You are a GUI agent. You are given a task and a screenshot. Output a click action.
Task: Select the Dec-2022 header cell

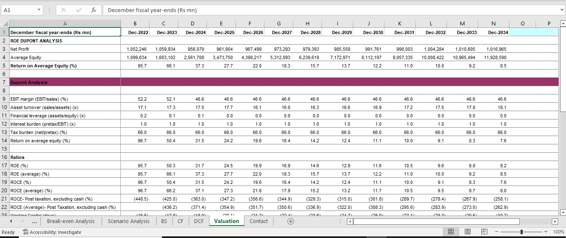[135, 32]
